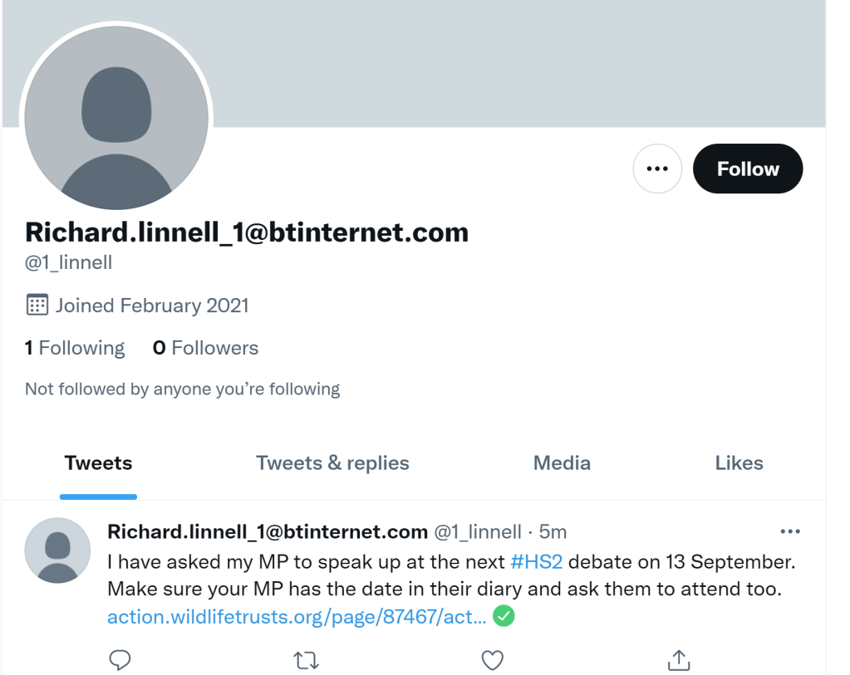850x675 pixels.
Task: Like the tweet with heart icon
Action: pos(493,660)
